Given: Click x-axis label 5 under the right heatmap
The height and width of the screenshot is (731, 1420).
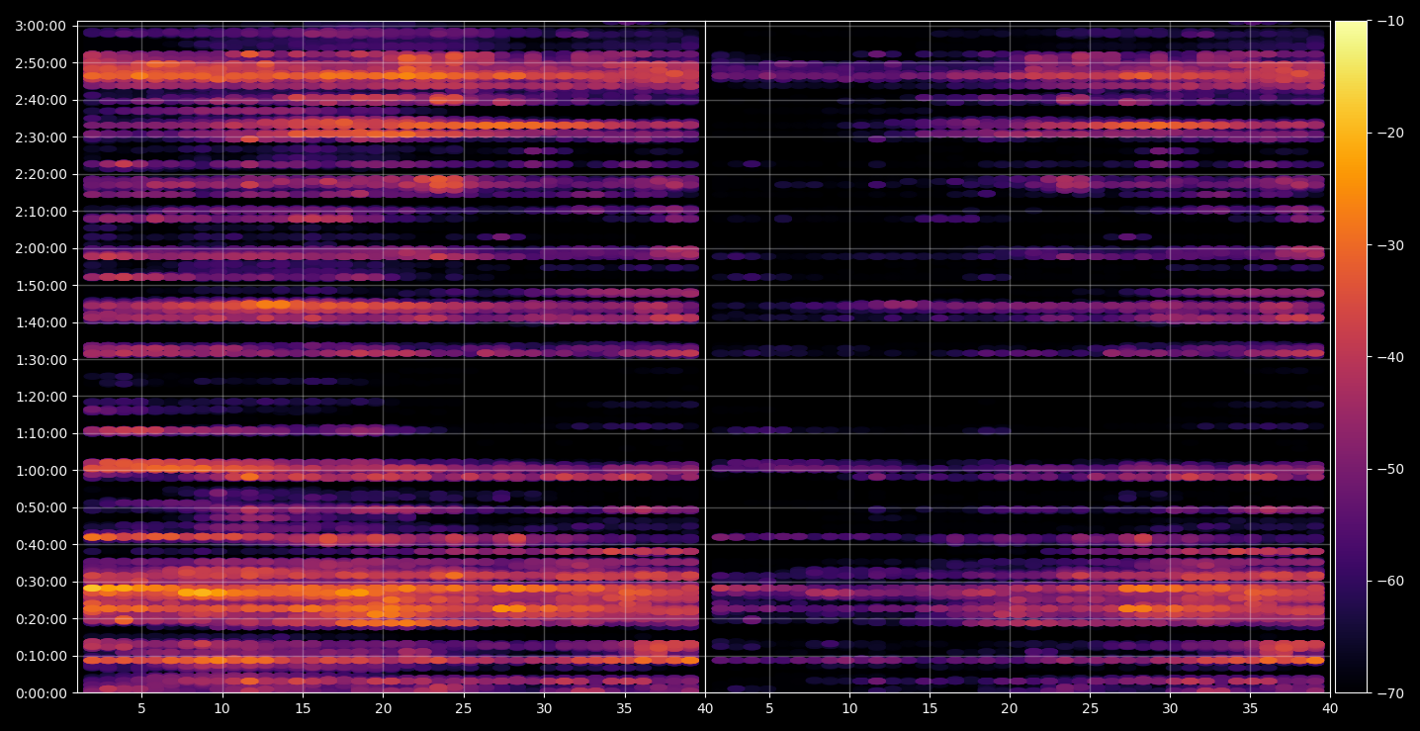Looking at the screenshot, I should pyautogui.click(x=768, y=709).
